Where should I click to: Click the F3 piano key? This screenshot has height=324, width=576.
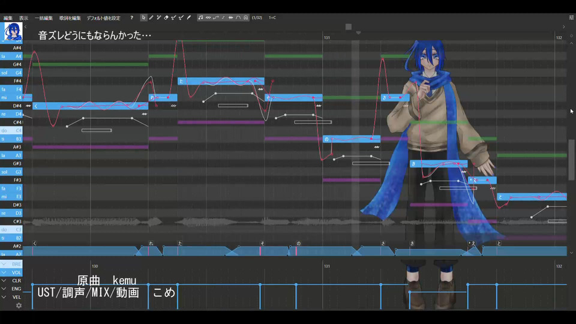coord(11,188)
